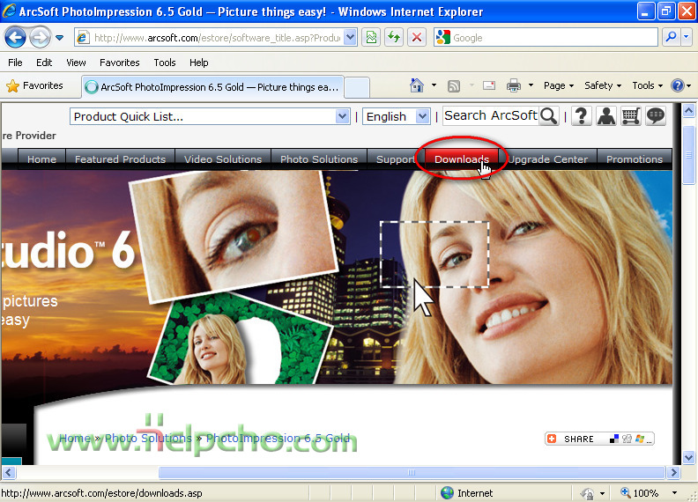Open recent pages dropdown next to Forward button

click(59, 38)
